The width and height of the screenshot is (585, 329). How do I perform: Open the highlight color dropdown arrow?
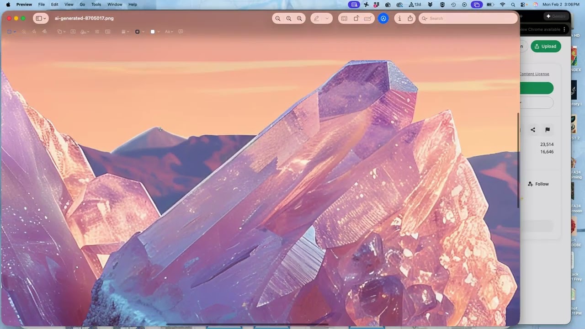(327, 18)
